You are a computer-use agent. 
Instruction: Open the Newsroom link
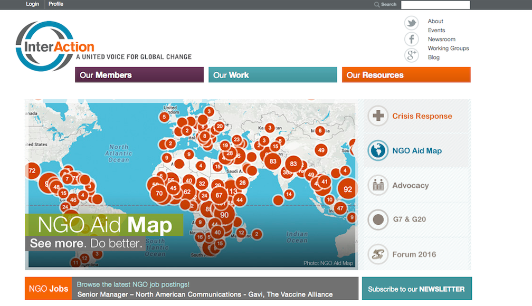tap(441, 40)
